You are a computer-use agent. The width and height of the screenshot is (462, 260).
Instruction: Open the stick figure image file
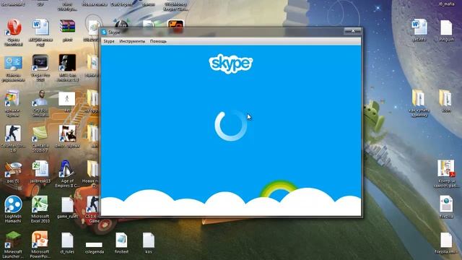click(67, 101)
